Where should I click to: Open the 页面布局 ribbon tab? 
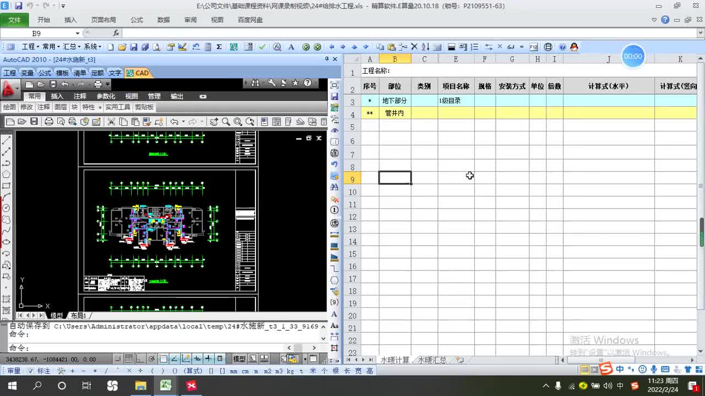(104, 20)
